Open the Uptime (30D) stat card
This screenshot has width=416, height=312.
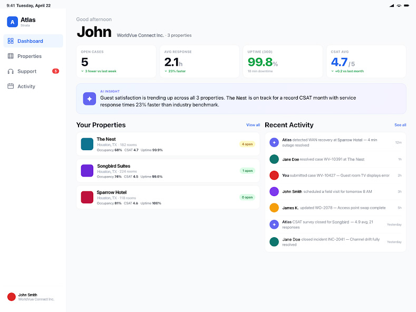[283, 61]
